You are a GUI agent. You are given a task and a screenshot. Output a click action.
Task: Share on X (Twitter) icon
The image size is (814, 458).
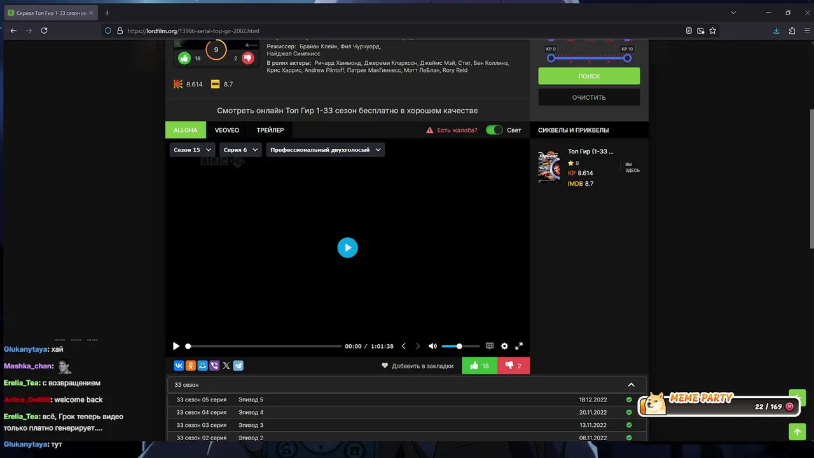pos(226,366)
